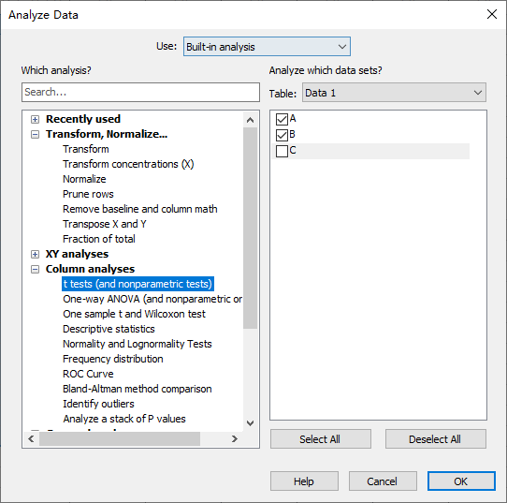
Task: Select One sample t and Wilcoxon test
Action: click(134, 314)
